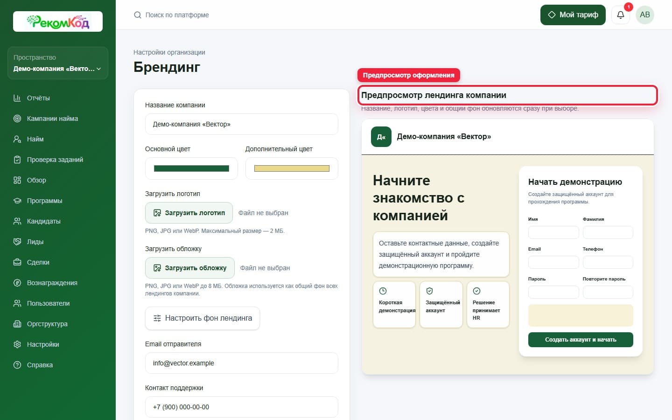This screenshot has height=420, width=672.
Task: Open Проверка заданий section
Action: 58,160
